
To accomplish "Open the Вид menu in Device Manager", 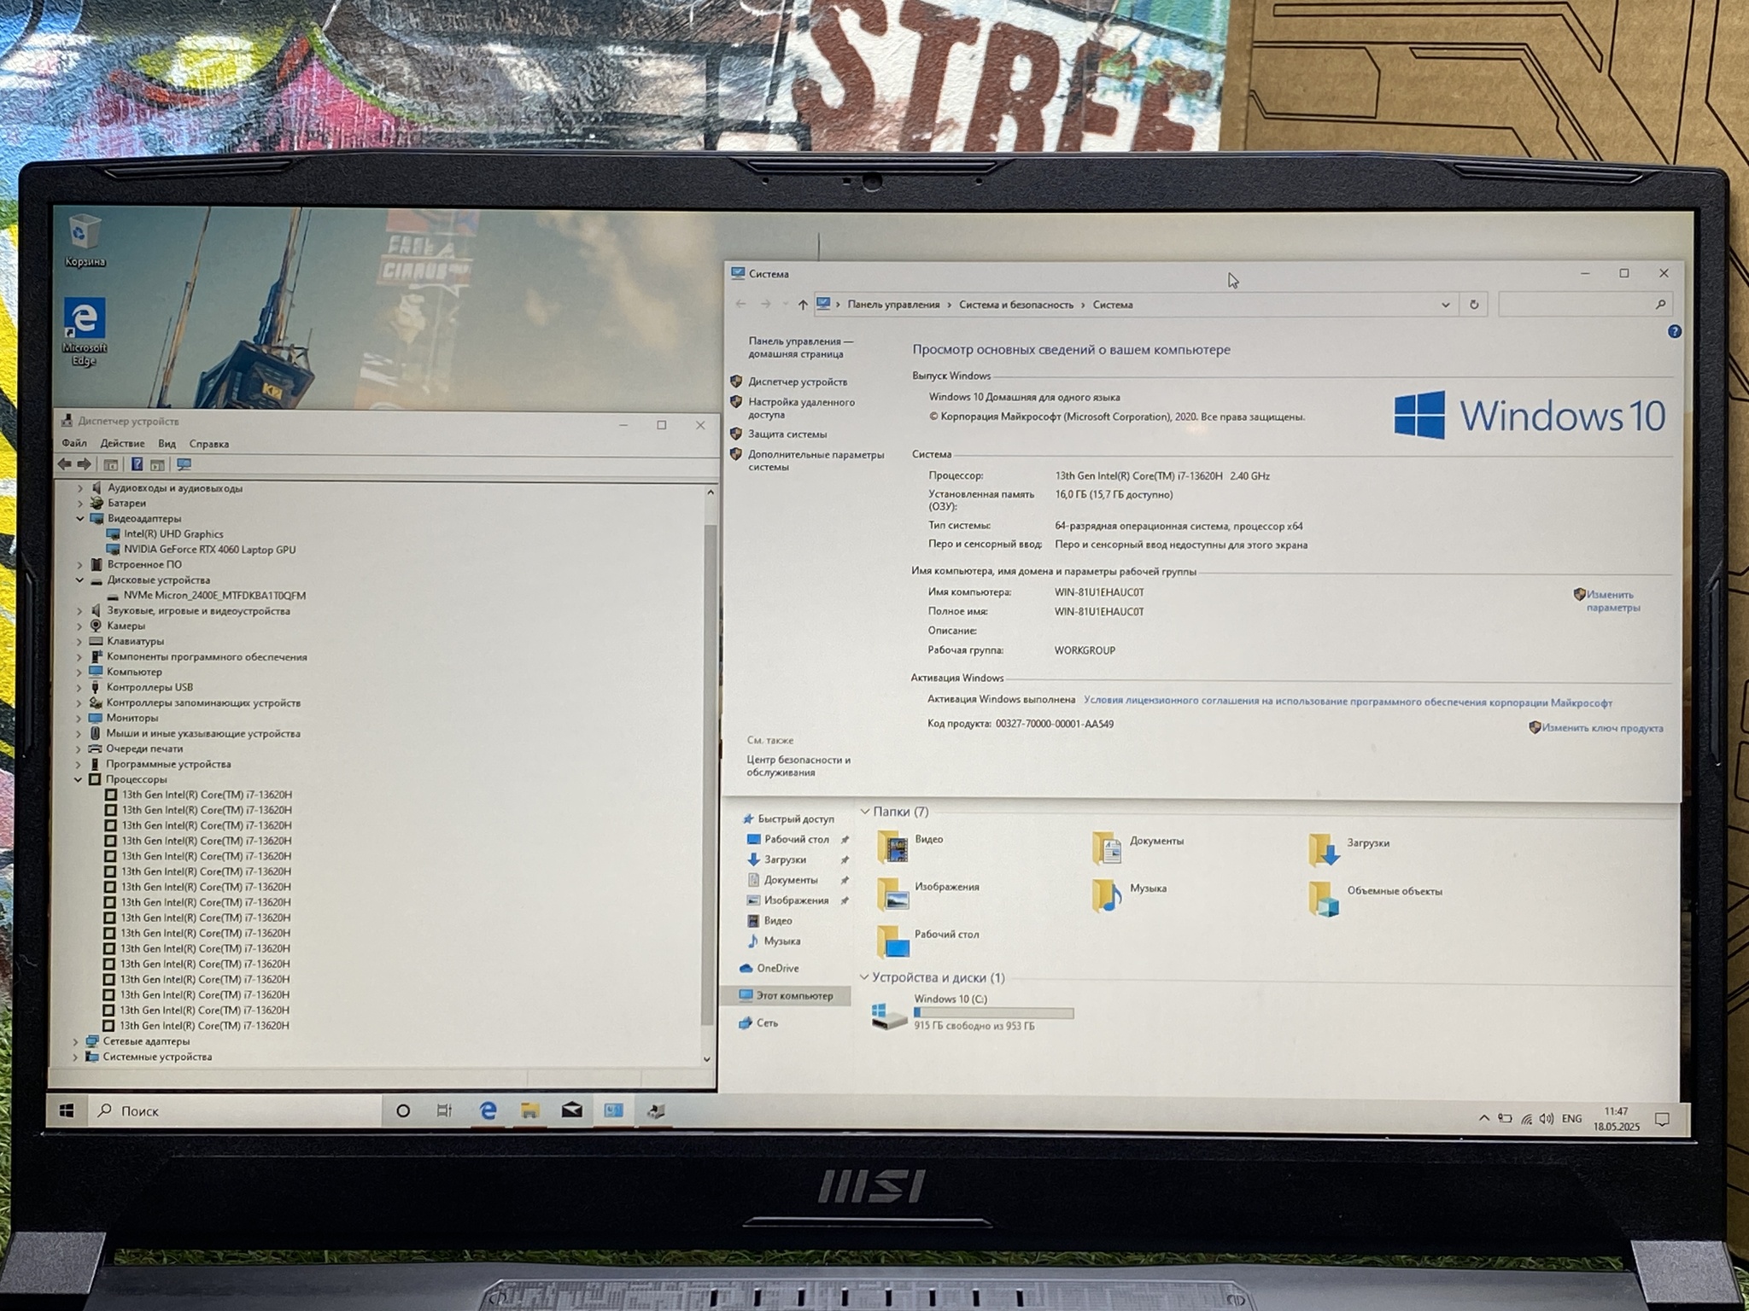I will tap(167, 444).
